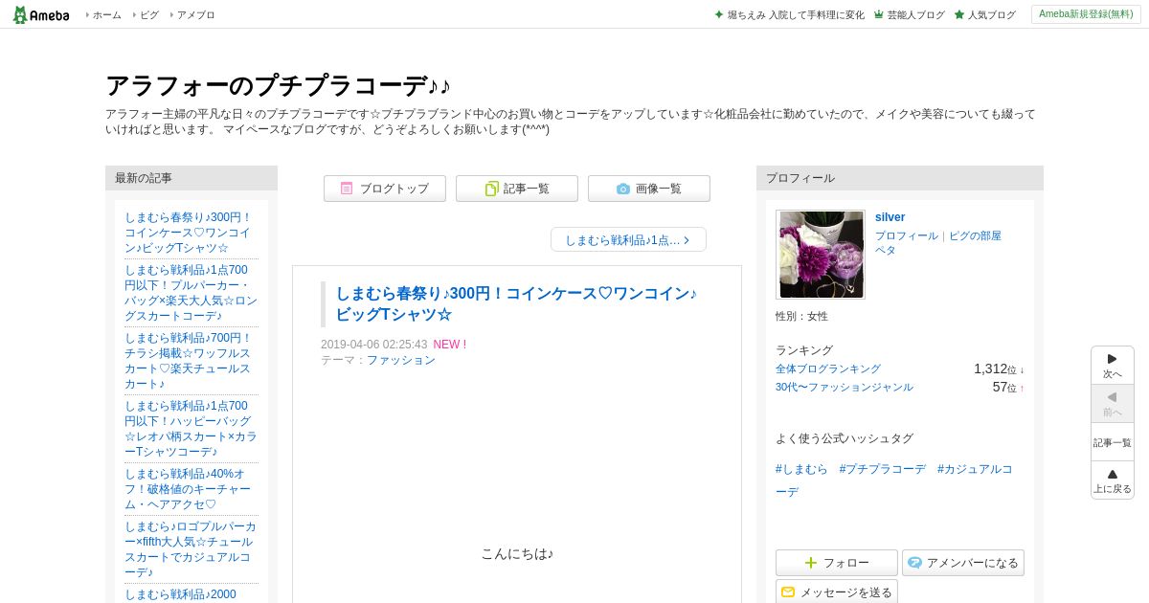Viewport: 1149px width, 603px height.
Task: Open the ファッション theme link
Action: [401, 360]
